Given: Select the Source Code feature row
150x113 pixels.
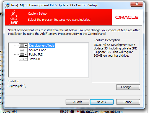Looking at the screenshot, I should 38,50.
